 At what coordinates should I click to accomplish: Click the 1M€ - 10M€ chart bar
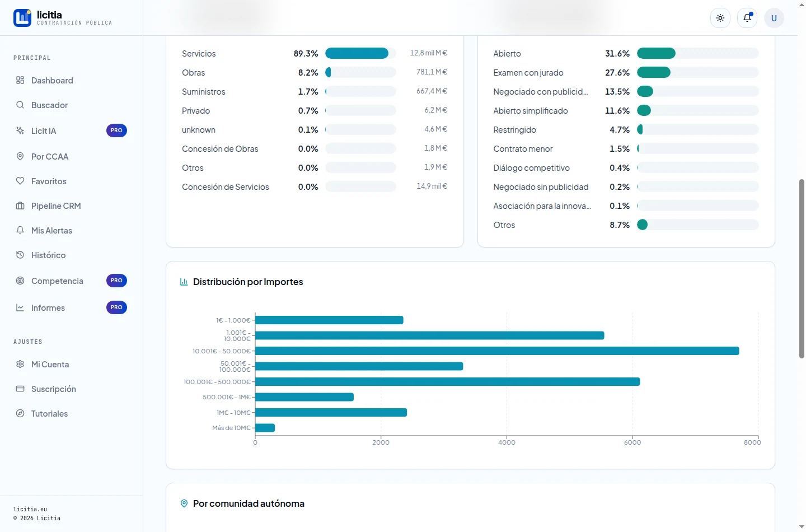tap(331, 413)
